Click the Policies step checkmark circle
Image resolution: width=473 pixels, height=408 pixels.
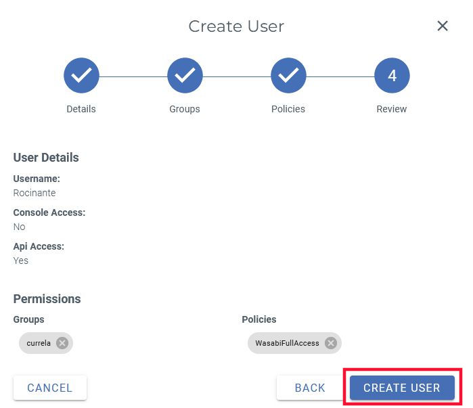288,76
